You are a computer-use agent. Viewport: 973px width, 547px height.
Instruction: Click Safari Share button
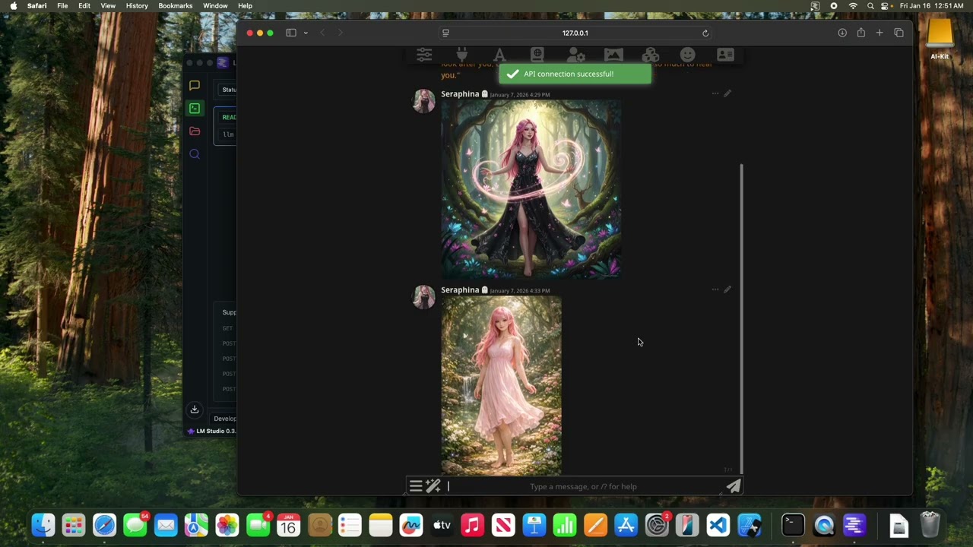860,33
